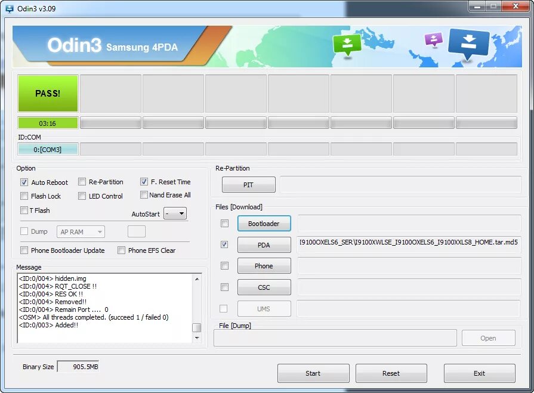The height and width of the screenshot is (393, 534).
Task: Click the Odin3 title bar app icon
Action: pos(9,9)
